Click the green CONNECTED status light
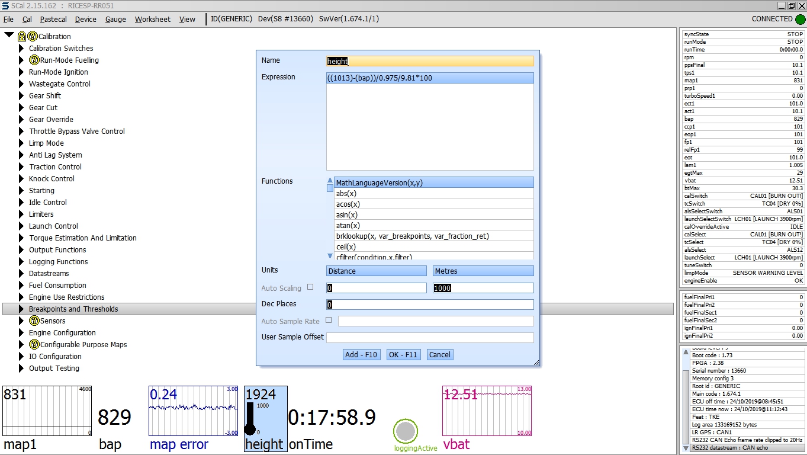This screenshot has width=807, height=455. (x=800, y=19)
